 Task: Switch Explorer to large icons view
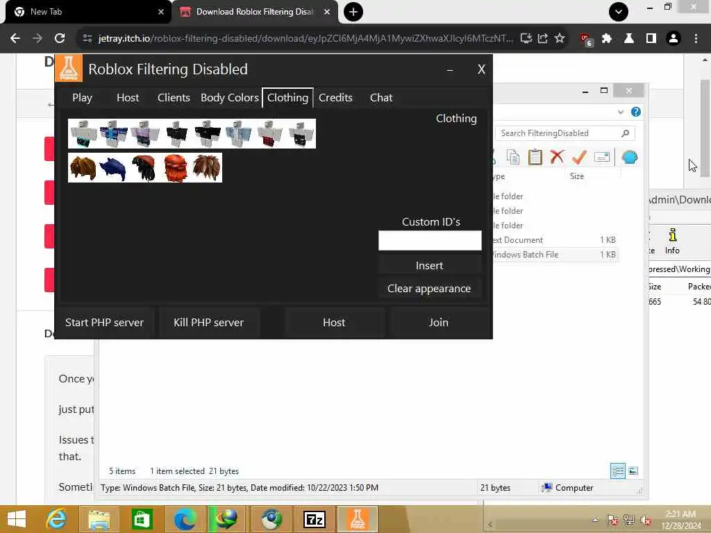(633, 471)
